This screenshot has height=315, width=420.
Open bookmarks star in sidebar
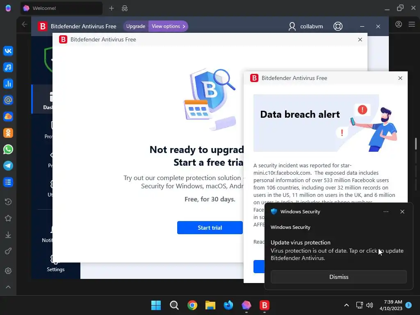pyautogui.click(x=8, y=218)
